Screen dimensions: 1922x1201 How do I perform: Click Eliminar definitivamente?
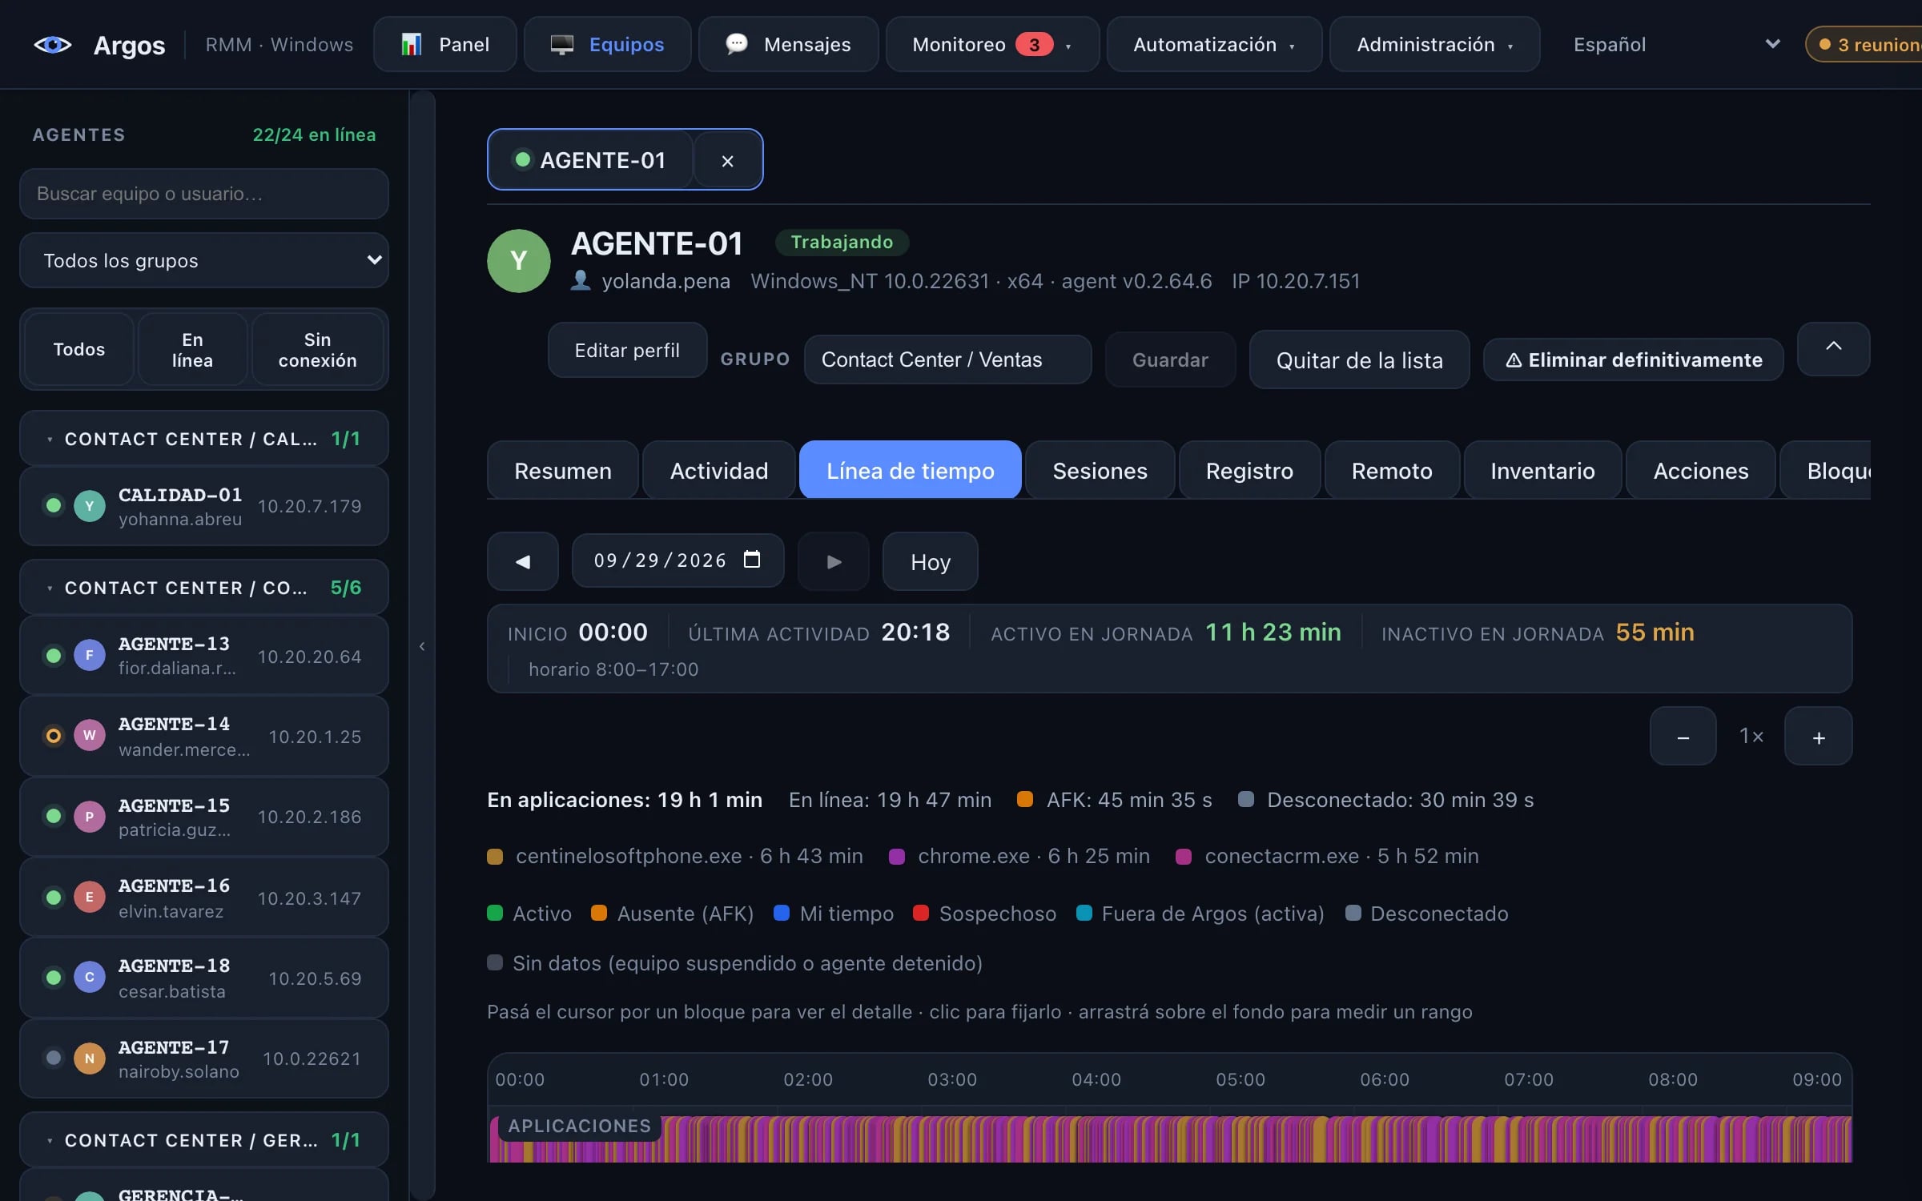click(x=1634, y=359)
